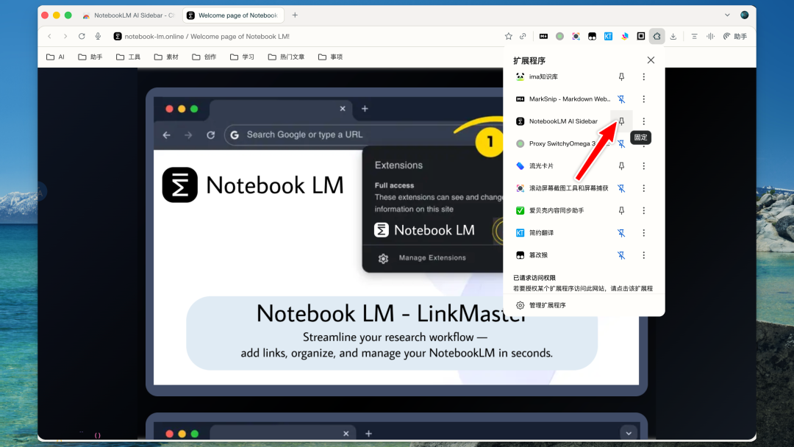Click the colorful layered toolbar extension icon
The image size is (794, 447).
pyautogui.click(x=625, y=37)
